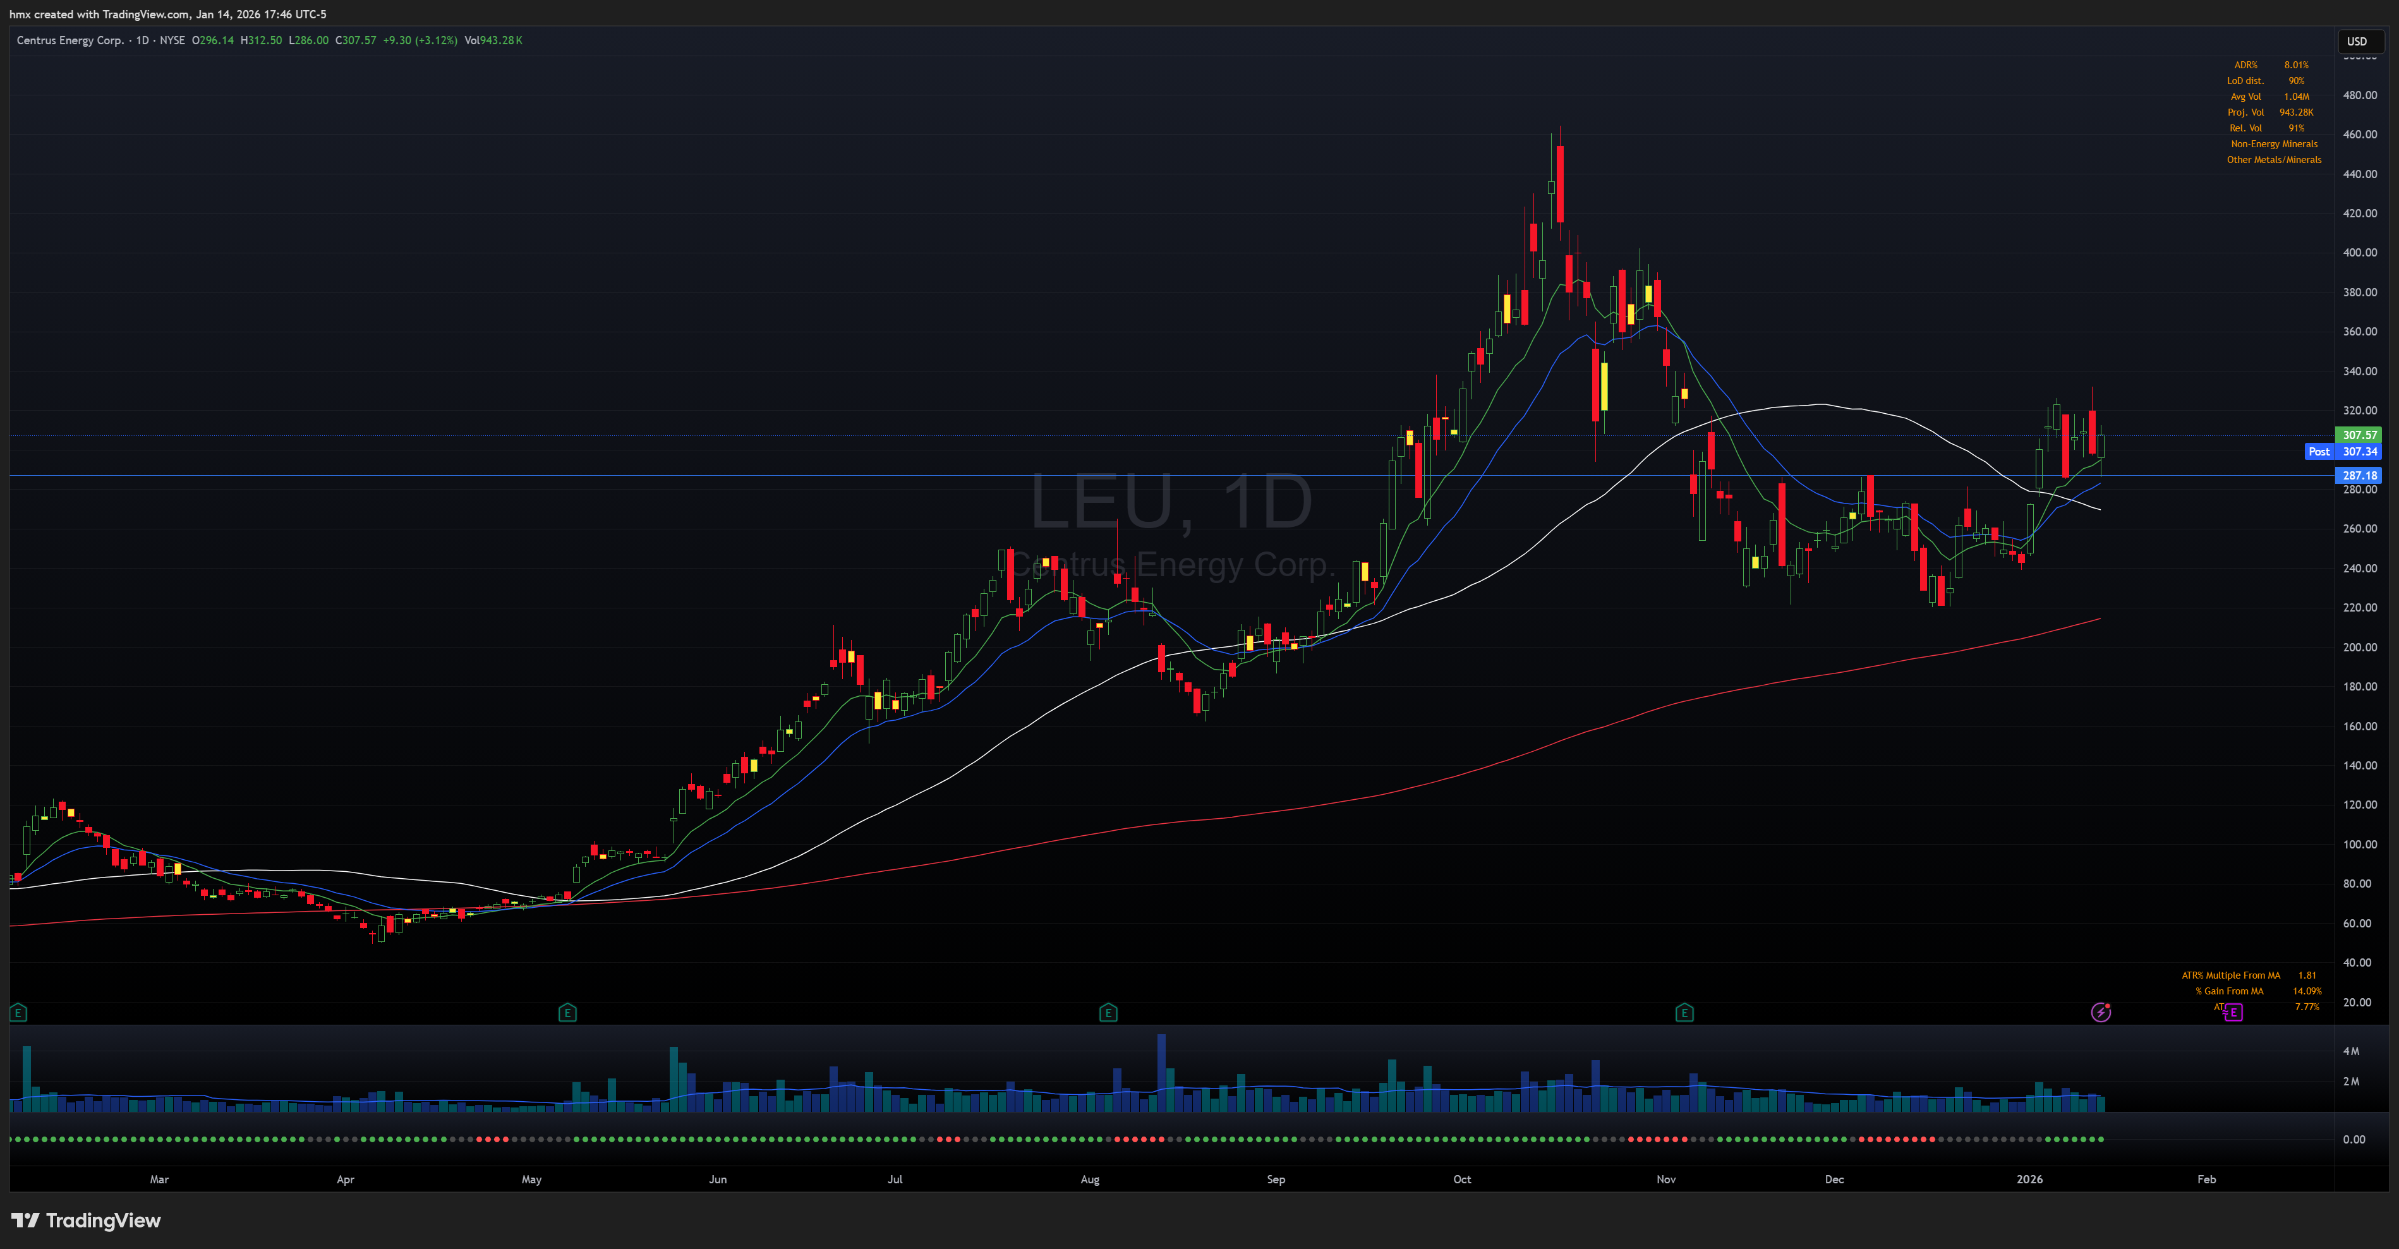The width and height of the screenshot is (2399, 1249).
Task: Click the blue Post market price tag
Action: [x=2318, y=452]
